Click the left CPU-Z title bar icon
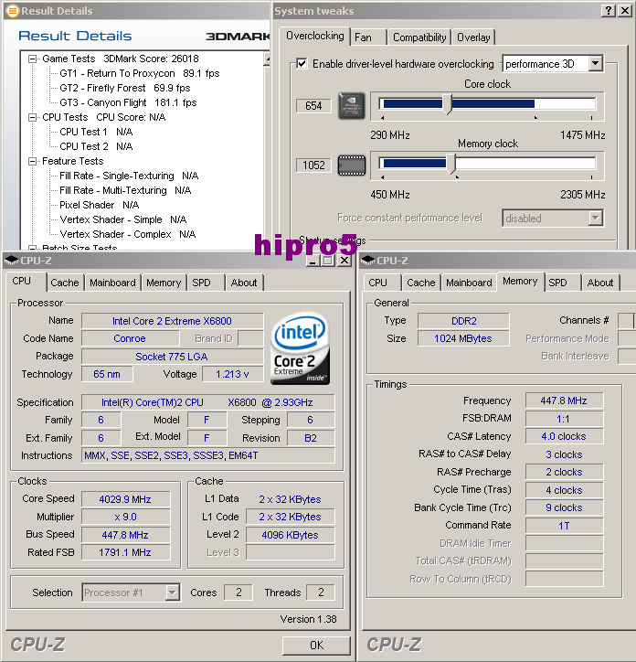This screenshot has width=636, height=662. 11,261
